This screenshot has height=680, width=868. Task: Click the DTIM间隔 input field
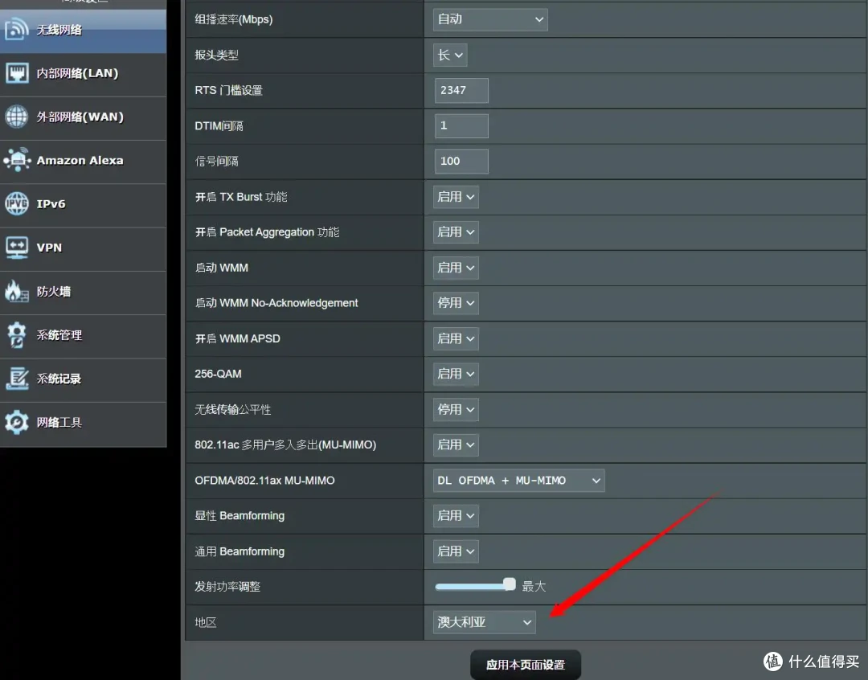point(461,125)
